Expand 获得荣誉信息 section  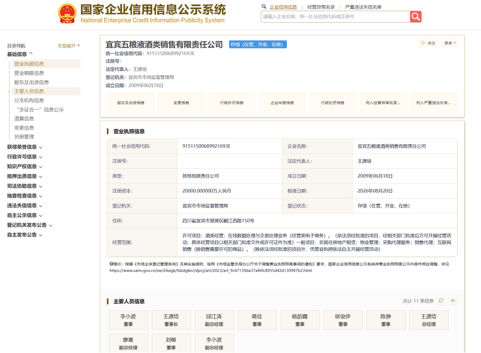[24, 147]
